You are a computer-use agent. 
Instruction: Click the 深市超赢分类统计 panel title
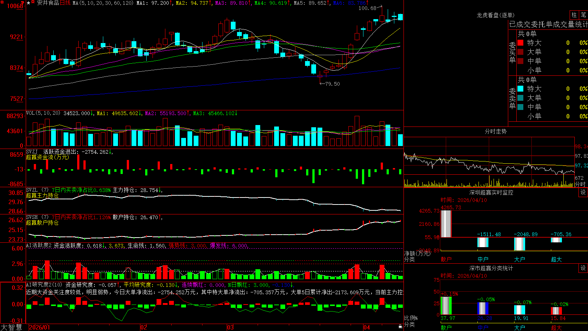click(491, 268)
